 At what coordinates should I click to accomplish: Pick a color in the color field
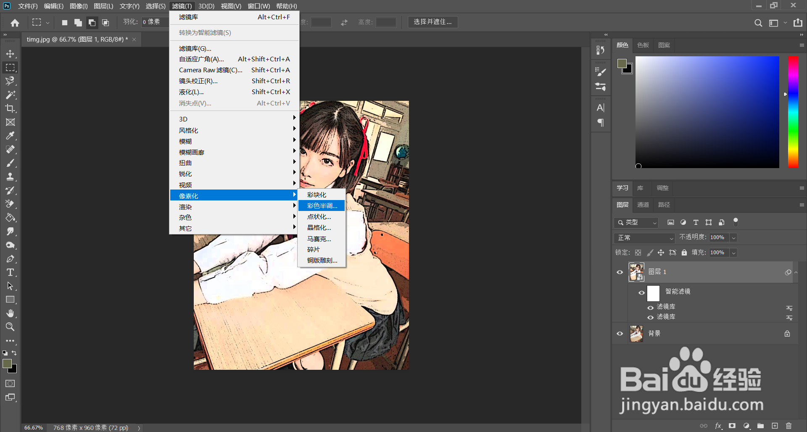707,112
